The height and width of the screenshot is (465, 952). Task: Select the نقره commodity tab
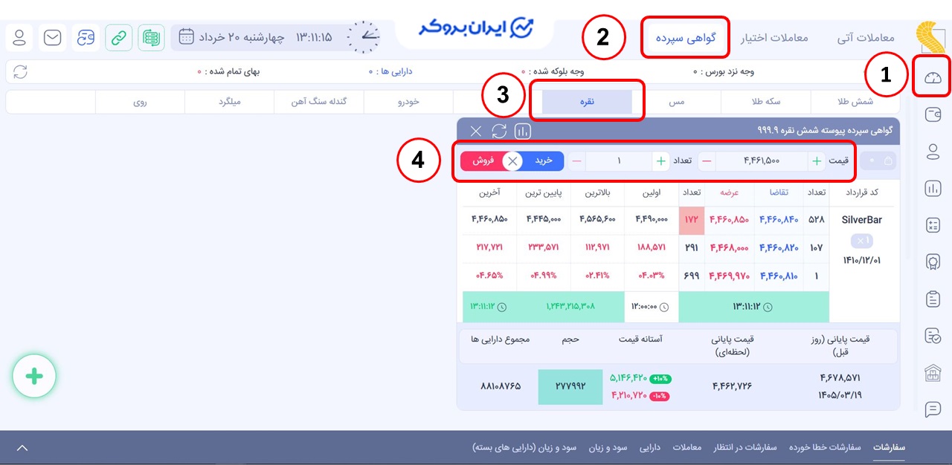[x=588, y=102]
